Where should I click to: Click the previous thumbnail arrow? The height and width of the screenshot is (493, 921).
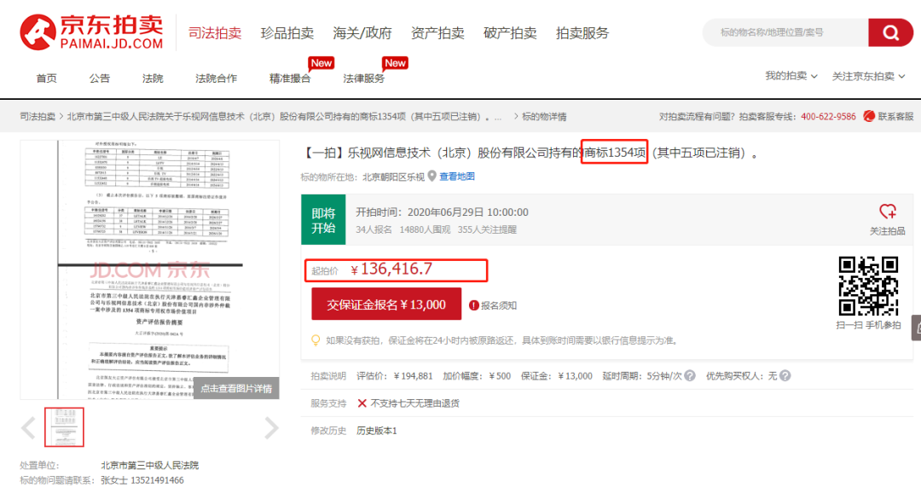[x=28, y=428]
